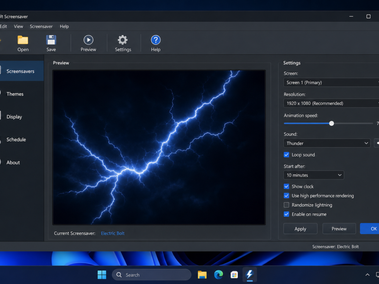The height and width of the screenshot is (284, 379).
Task: Click the lightning bolt screensaver taskbar icon
Action: pos(250,275)
